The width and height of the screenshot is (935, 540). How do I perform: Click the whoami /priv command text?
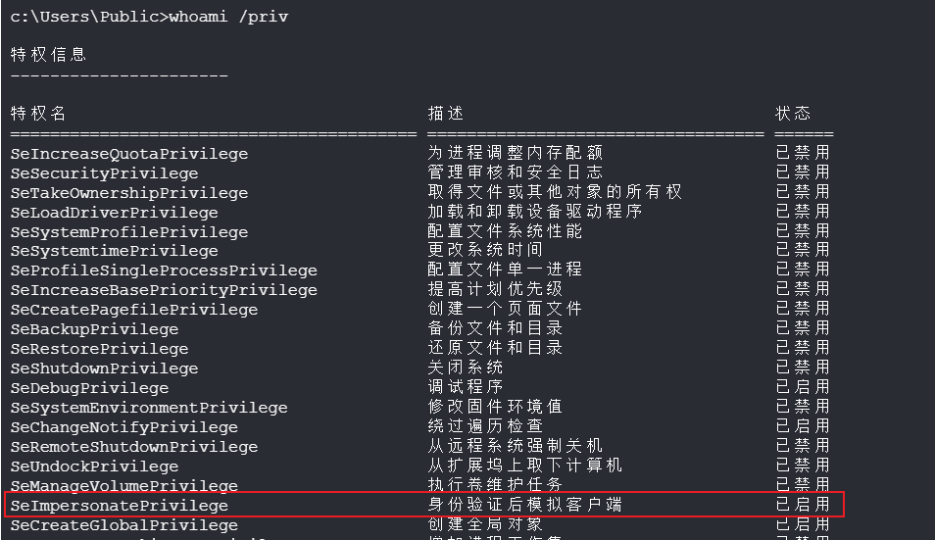click(x=228, y=17)
